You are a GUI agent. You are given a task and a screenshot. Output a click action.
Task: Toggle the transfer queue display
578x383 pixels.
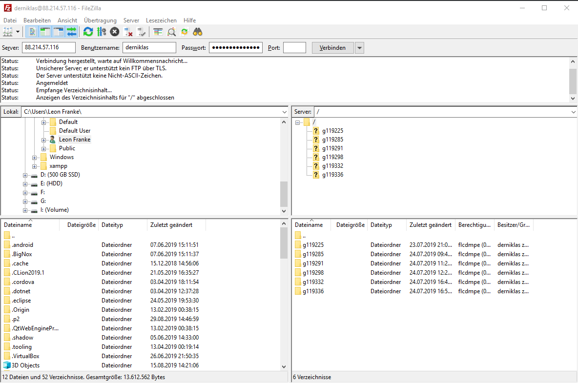tap(71, 32)
